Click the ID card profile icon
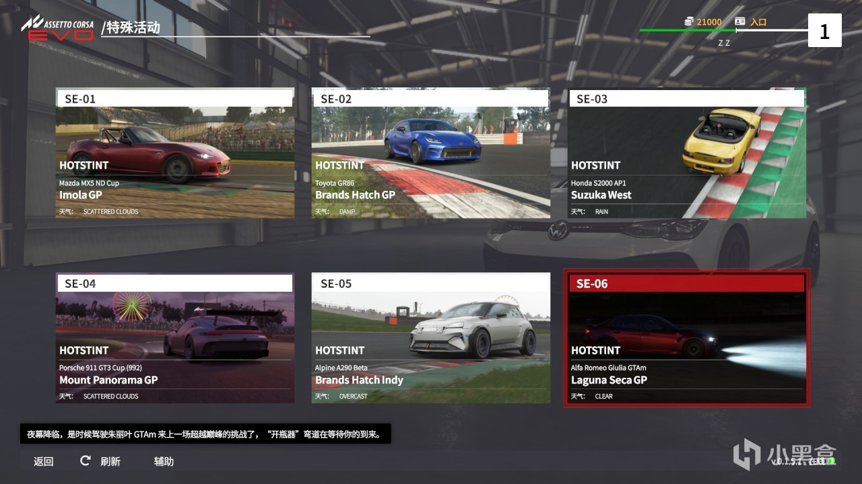862x484 pixels. pyautogui.click(x=740, y=22)
